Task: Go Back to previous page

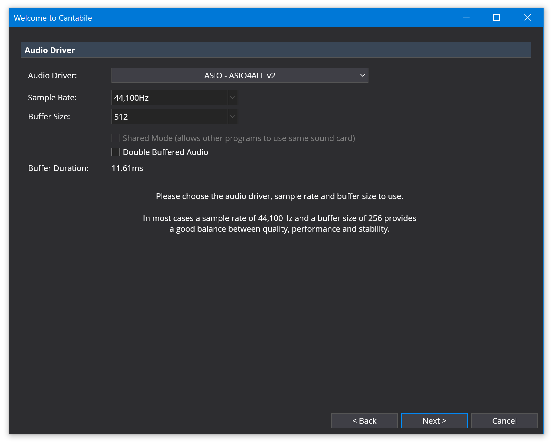Action: coord(364,421)
